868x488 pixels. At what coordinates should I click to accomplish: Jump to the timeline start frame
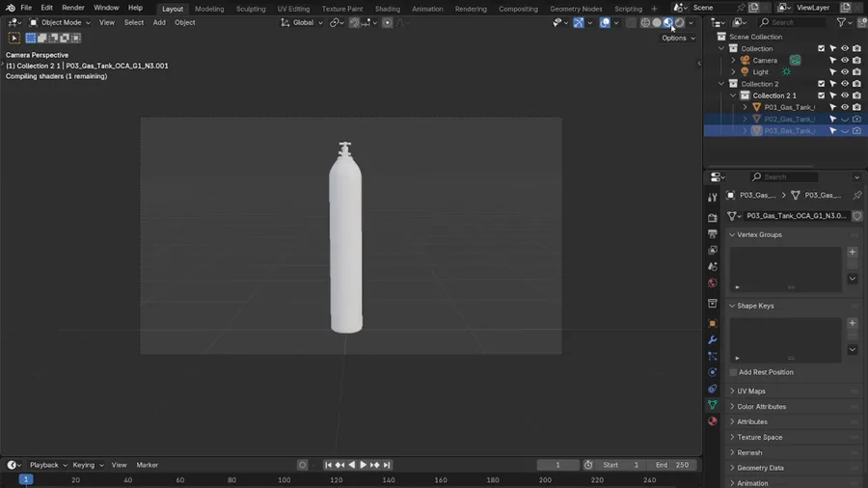coord(328,465)
